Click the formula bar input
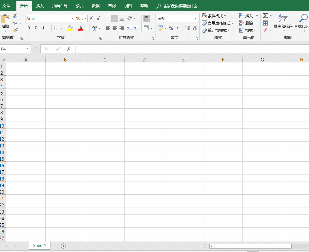Image resolution: width=309 pixels, height=252 pixels. pos(192,49)
